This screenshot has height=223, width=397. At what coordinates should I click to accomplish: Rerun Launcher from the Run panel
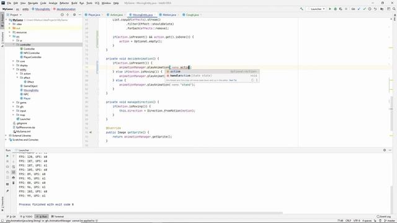7,156
